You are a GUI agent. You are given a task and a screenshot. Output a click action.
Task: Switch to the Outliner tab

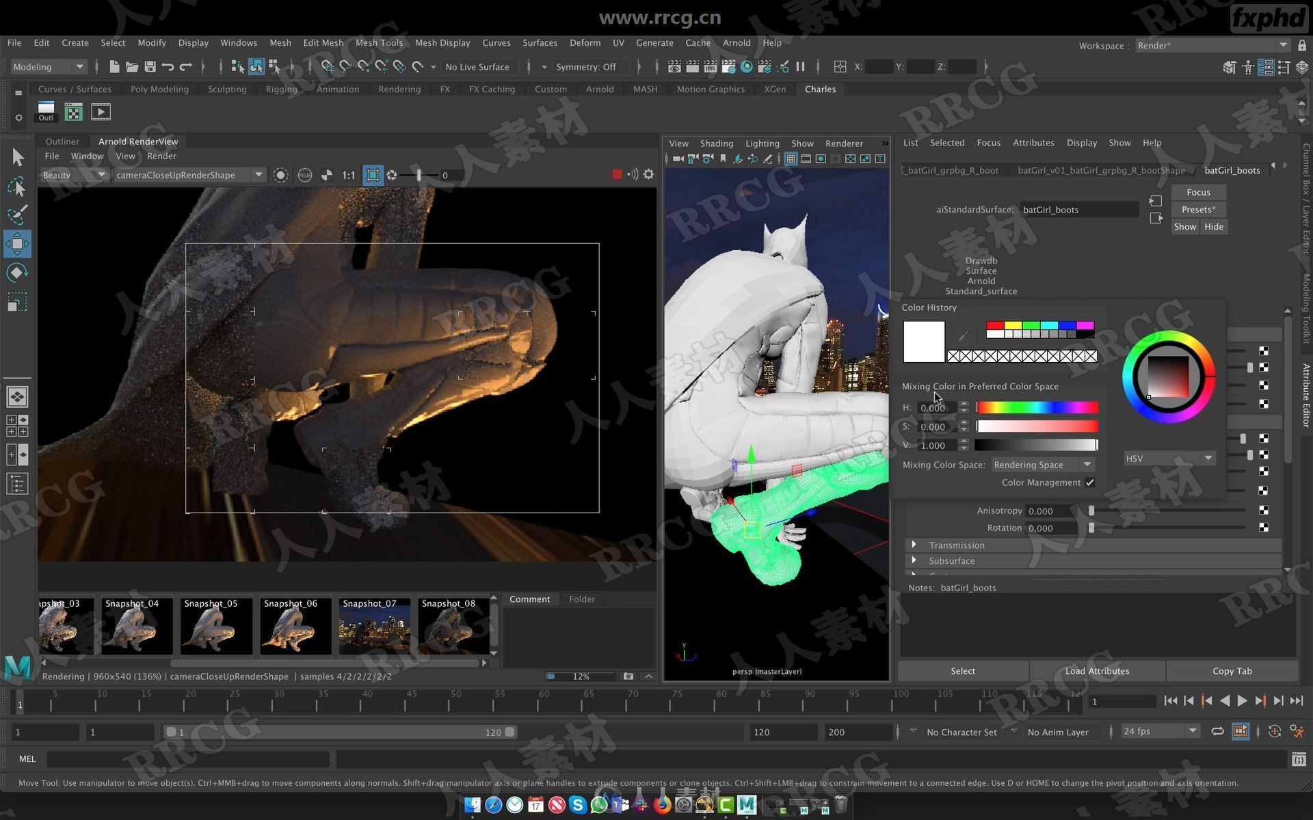[x=62, y=141]
